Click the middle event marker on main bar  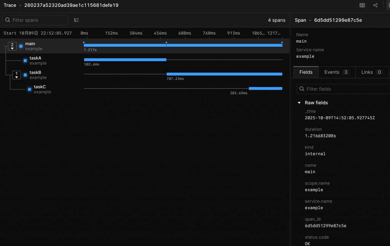166,43
